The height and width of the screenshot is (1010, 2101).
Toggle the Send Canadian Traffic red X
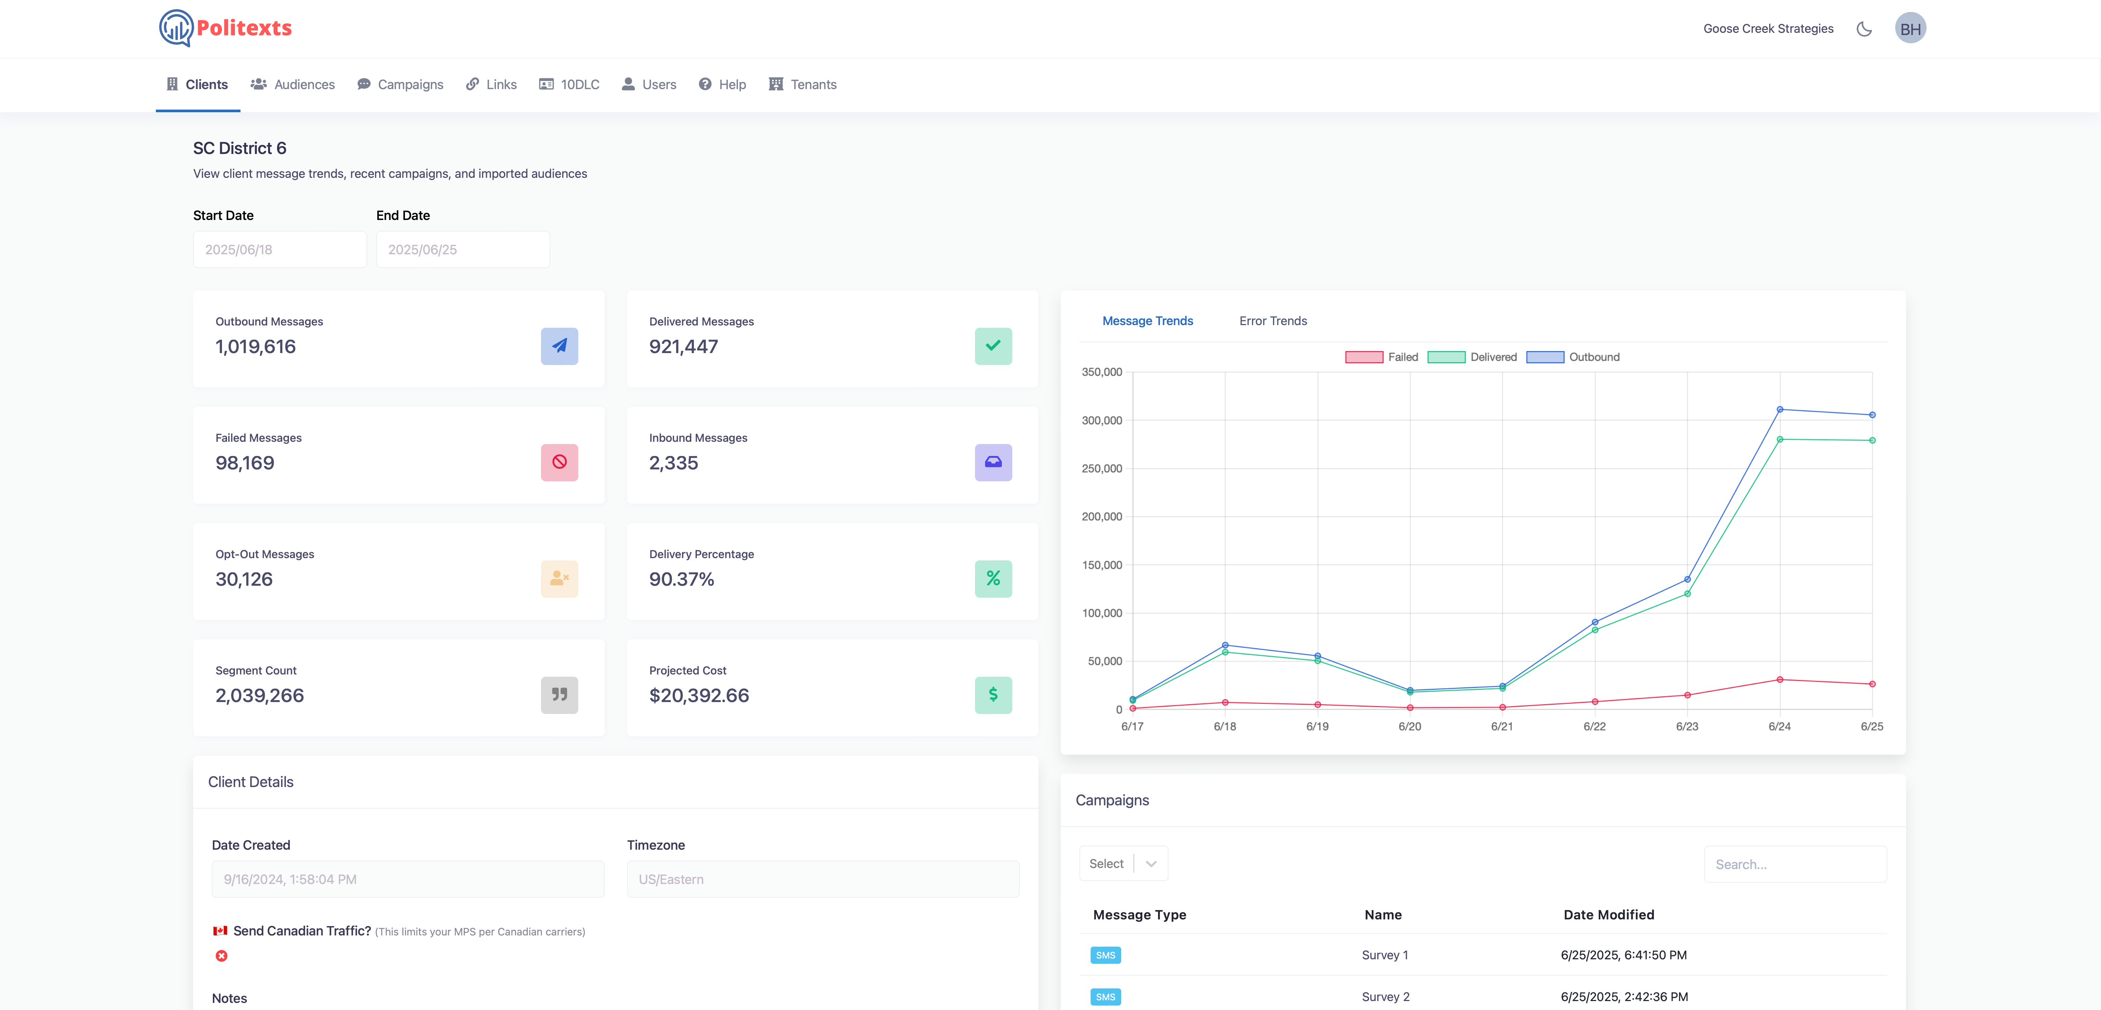point(221,956)
